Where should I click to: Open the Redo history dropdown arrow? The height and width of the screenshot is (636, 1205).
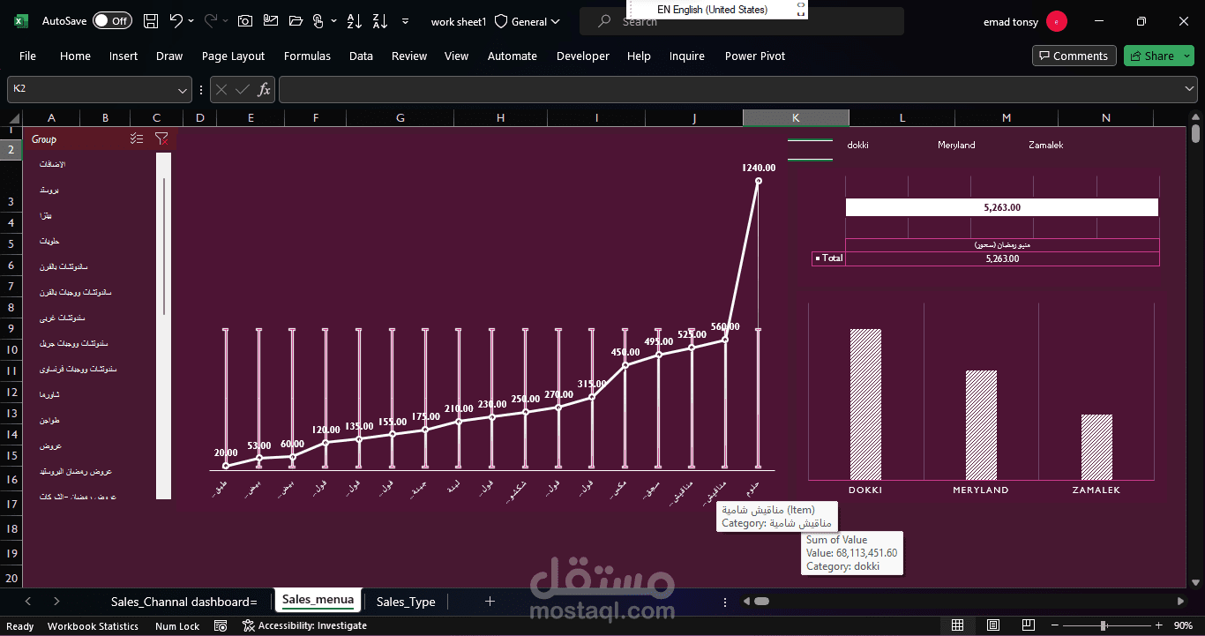[x=225, y=21]
